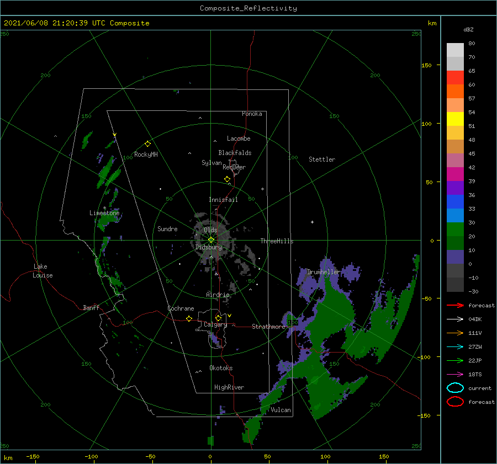
Task: Select the cyan current ellipse icon
Action: 455,388
